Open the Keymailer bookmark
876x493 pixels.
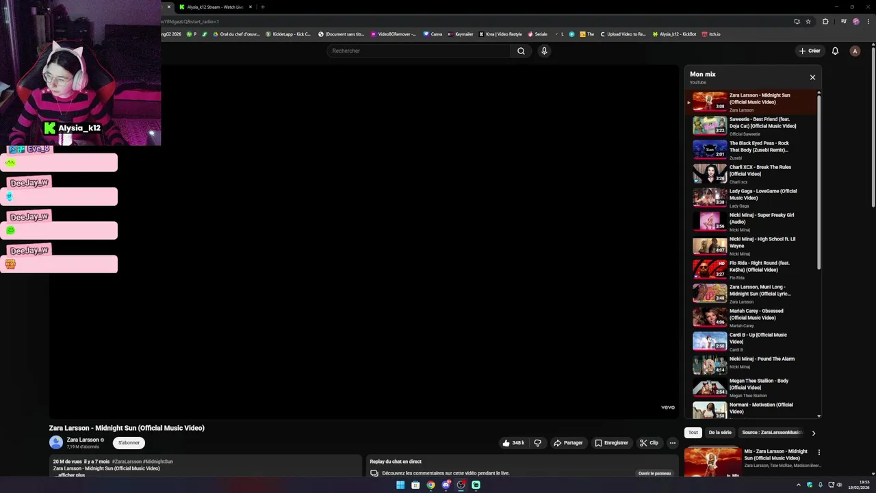460,34
